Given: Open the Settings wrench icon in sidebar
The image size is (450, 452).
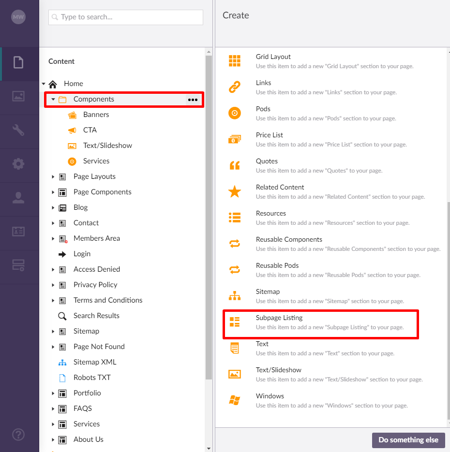Looking at the screenshot, I should click(18, 130).
